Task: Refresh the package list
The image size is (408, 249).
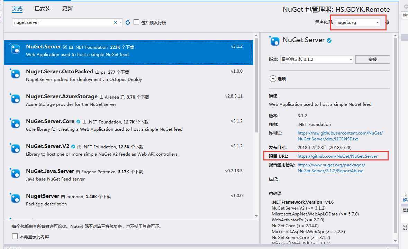Action: pos(127,22)
